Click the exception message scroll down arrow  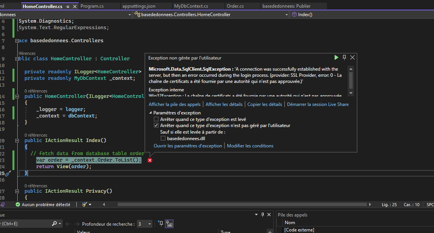[x=351, y=93]
